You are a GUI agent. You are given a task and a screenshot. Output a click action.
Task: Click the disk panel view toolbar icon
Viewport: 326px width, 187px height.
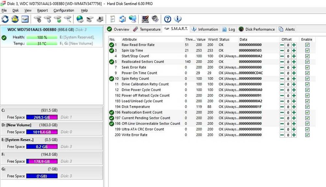point(25,19)
